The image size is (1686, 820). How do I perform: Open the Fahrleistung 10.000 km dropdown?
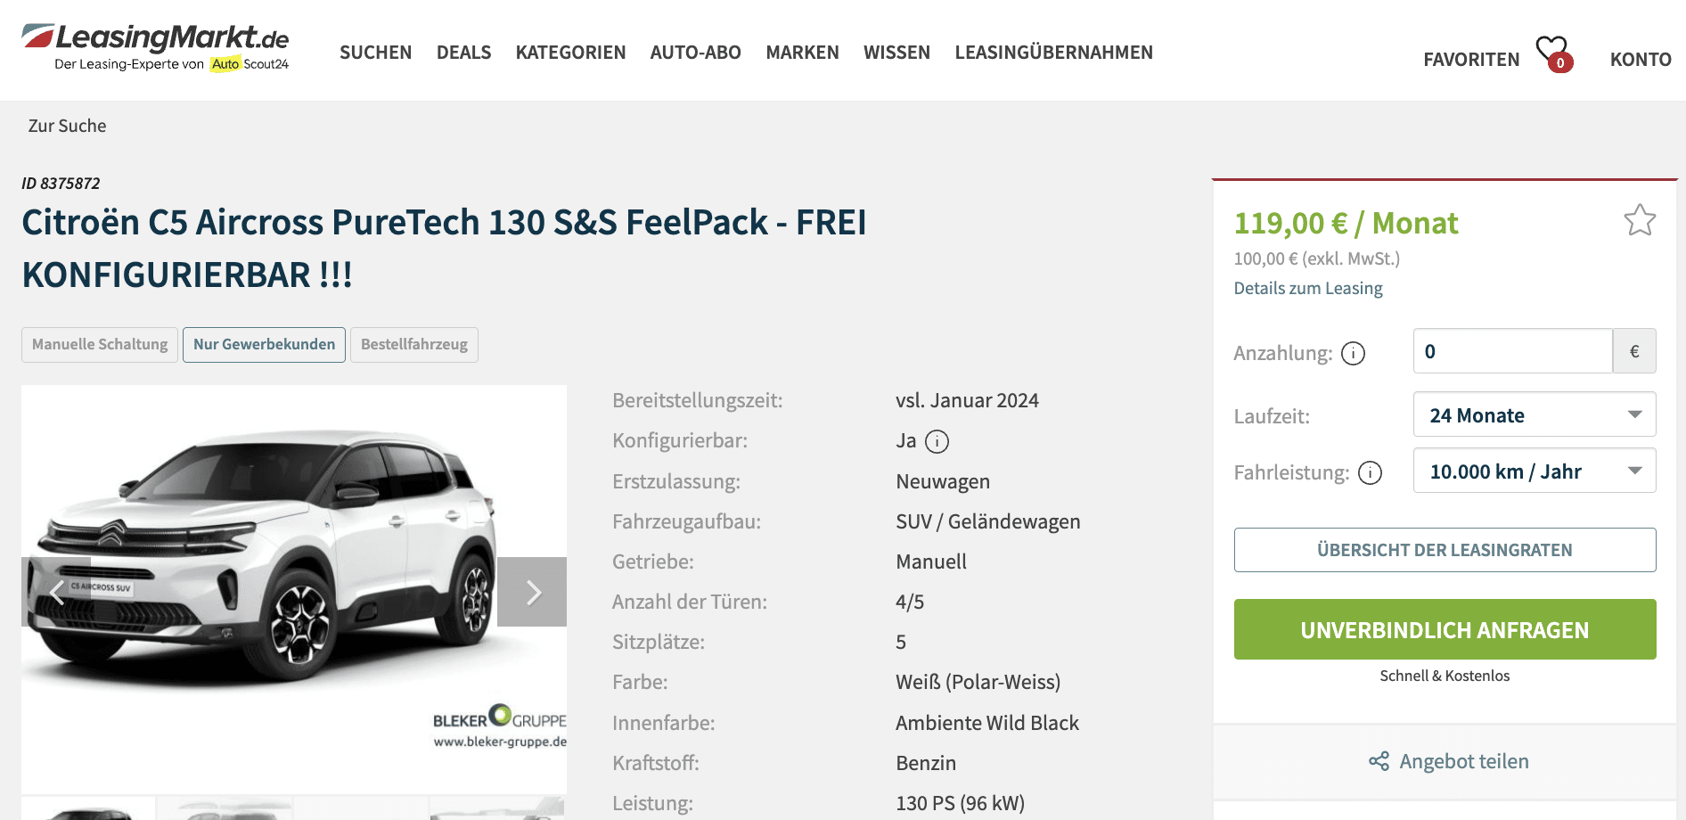pos(1534,471)
